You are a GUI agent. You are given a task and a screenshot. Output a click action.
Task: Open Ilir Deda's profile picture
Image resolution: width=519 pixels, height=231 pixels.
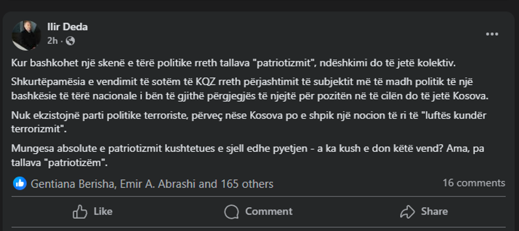click(26, 35)
